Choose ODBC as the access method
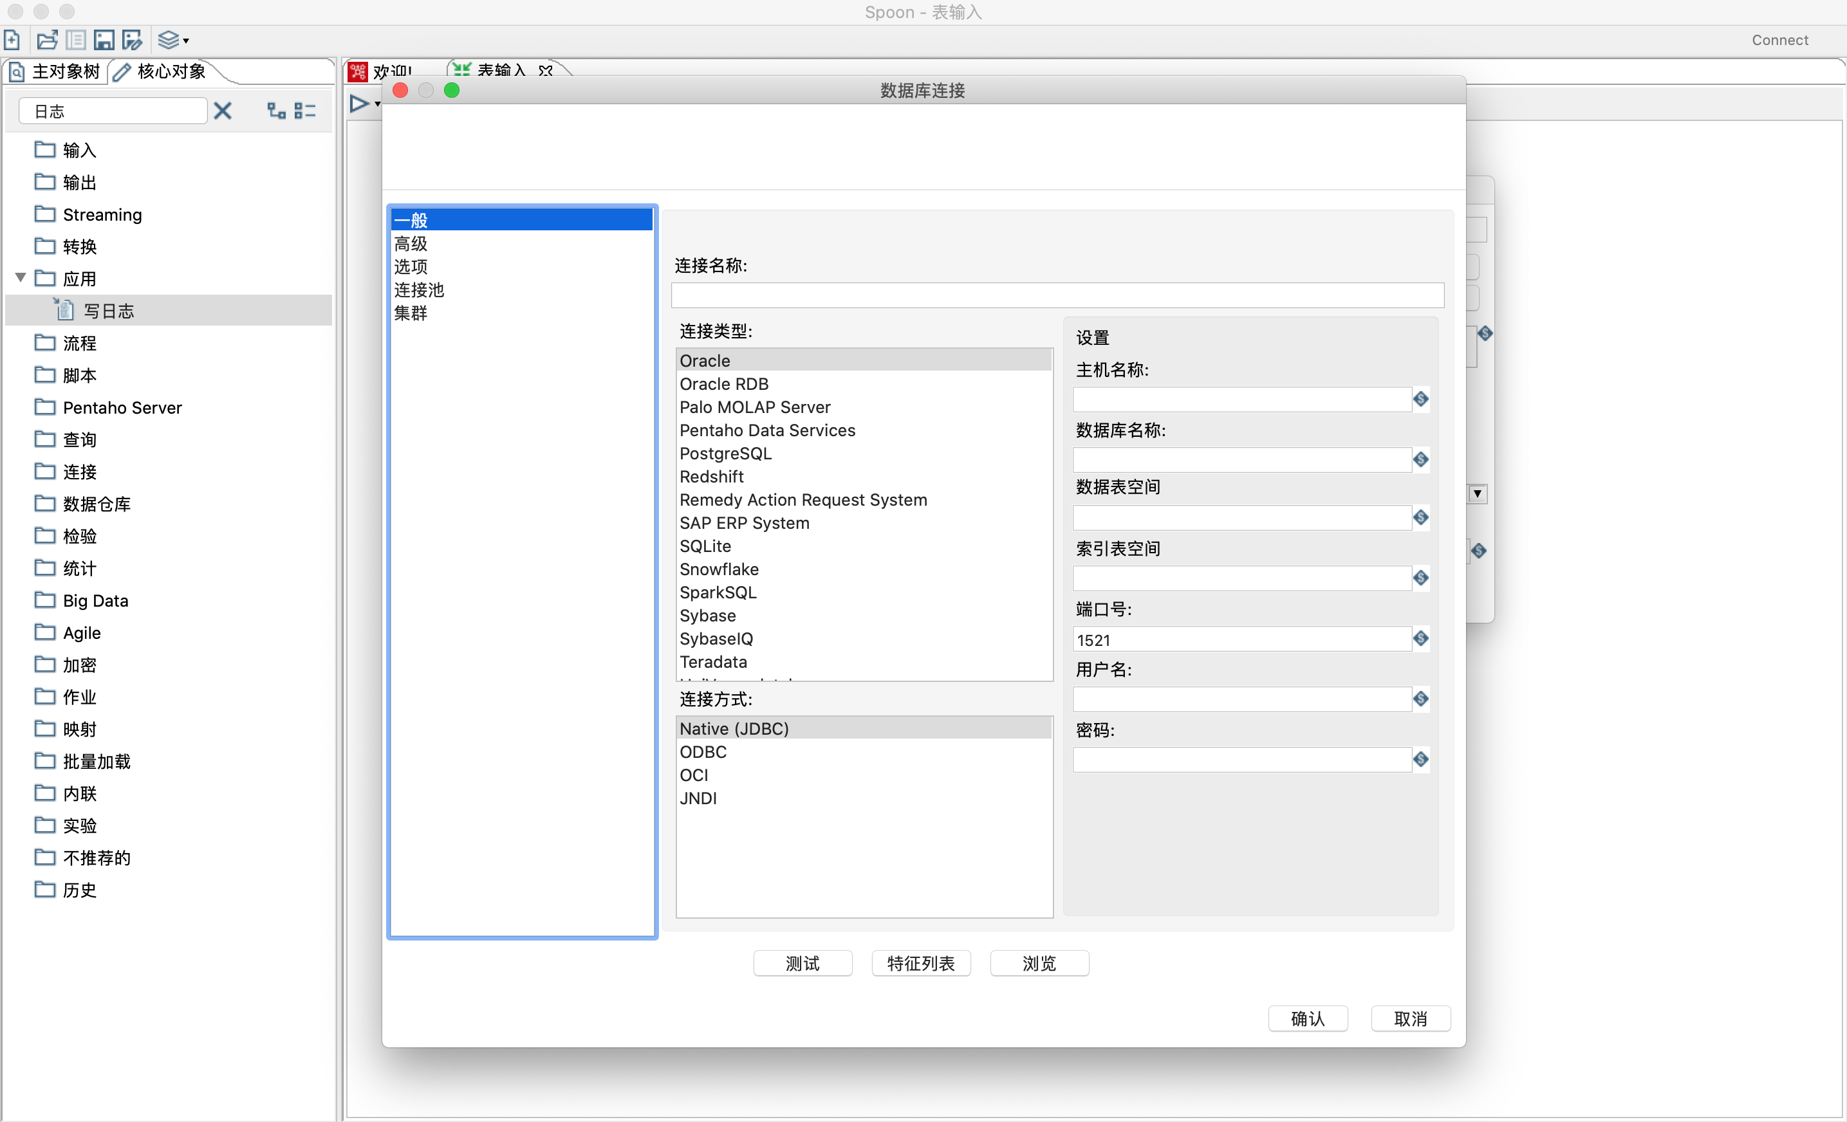 point(702,751)
